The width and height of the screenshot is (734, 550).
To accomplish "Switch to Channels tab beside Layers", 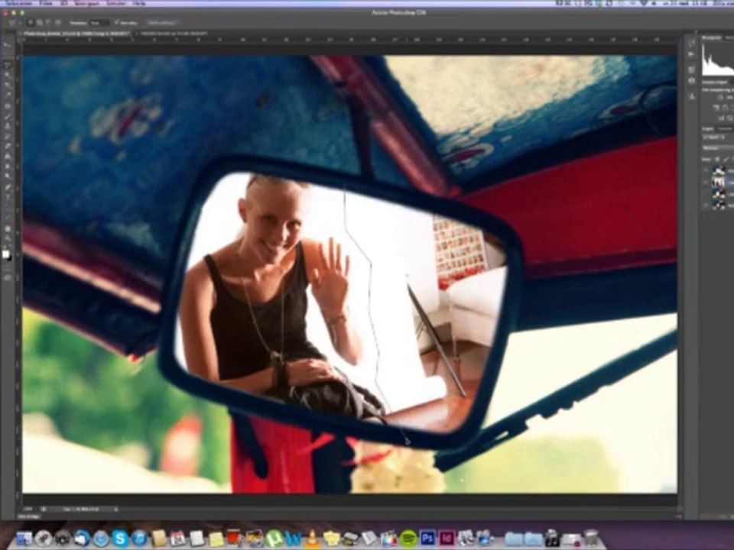I will (x=726, y=128).
